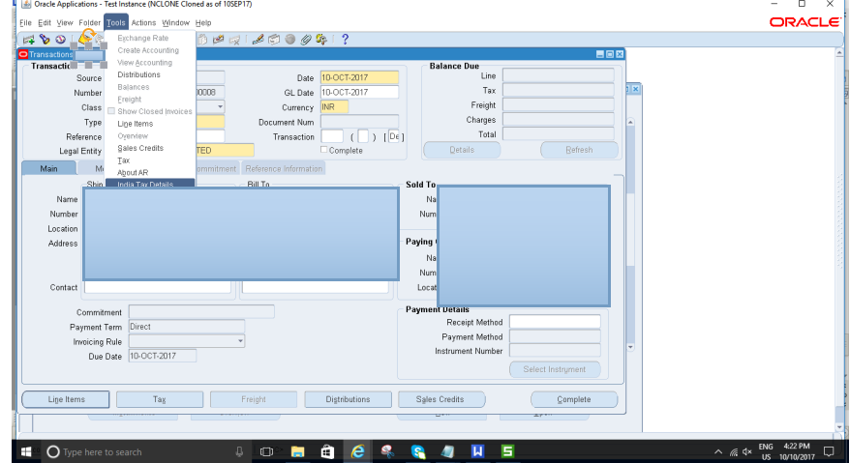Click the Complete button
Viewport: 850px width, 463px height.
[x=573, y=399]
